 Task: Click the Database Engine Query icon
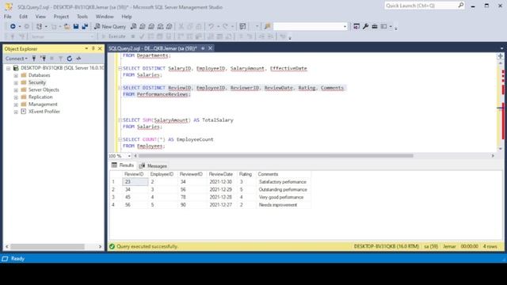134,26
